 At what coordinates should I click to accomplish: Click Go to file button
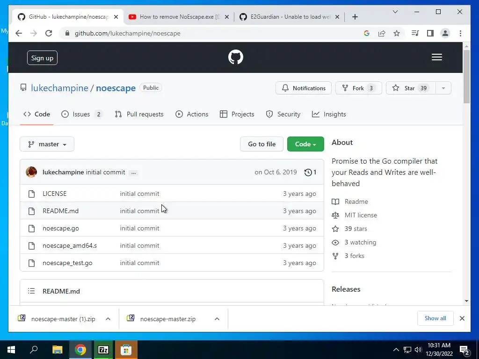261,144
